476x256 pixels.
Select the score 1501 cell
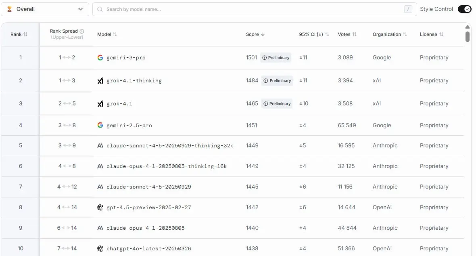(251, 57)
